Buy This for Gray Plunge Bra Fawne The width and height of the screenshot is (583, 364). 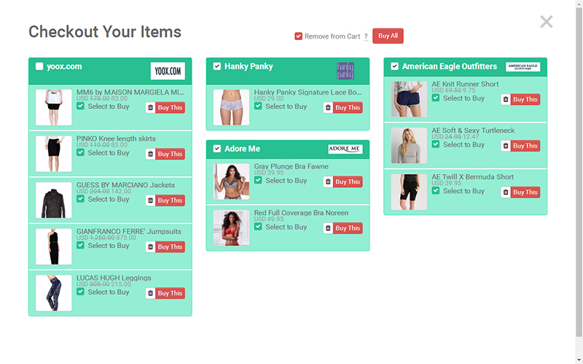tap(348, 182)
